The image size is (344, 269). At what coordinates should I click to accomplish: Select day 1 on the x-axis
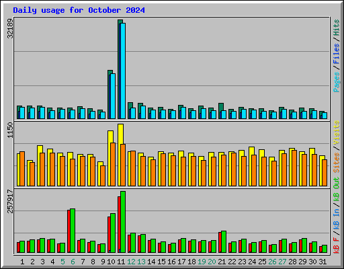22,262
